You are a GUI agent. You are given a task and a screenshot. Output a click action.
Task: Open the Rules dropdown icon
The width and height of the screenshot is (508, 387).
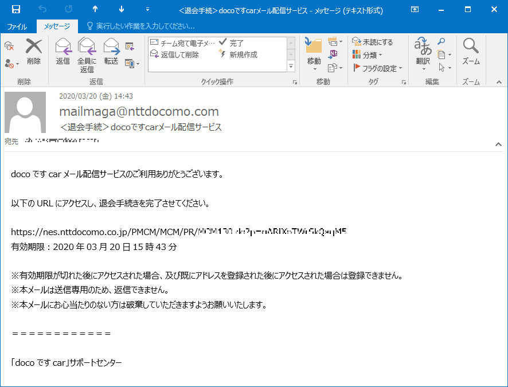[x=335, y=42]
